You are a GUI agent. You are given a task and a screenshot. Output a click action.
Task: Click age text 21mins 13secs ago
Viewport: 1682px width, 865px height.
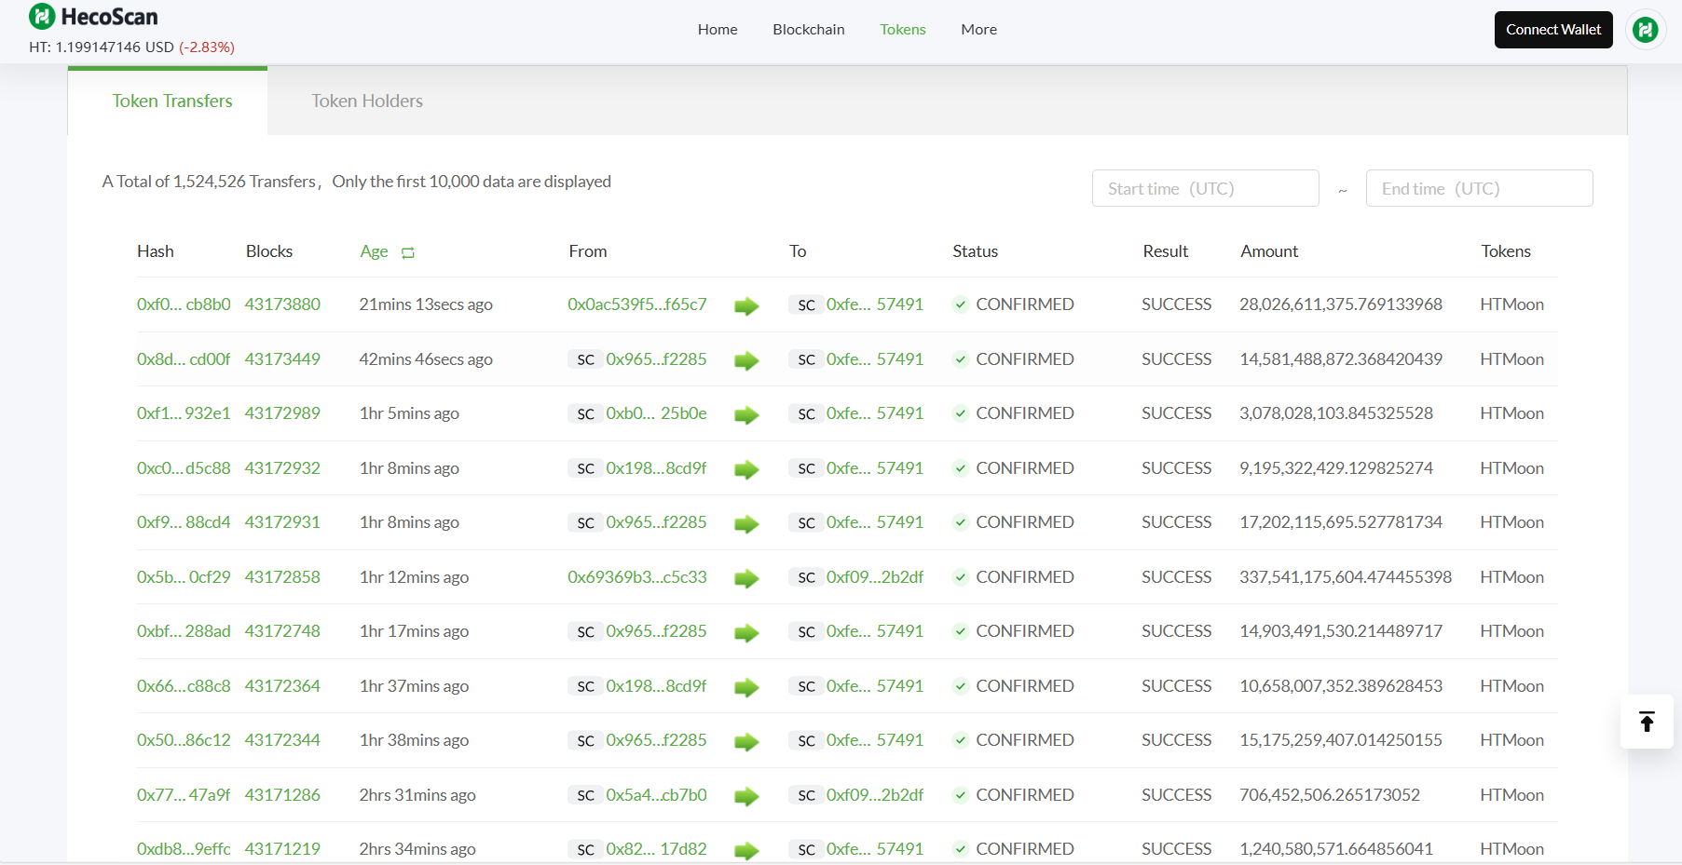coord(426,304)
